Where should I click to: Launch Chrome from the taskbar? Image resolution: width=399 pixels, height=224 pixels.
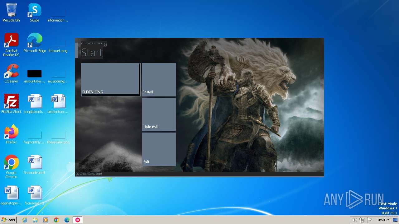coord(56,220)
